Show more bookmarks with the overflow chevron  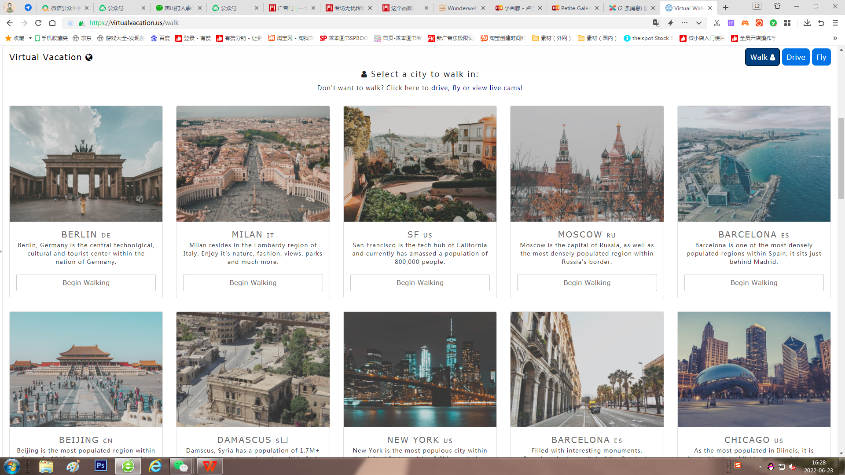(x=835, y=38)
